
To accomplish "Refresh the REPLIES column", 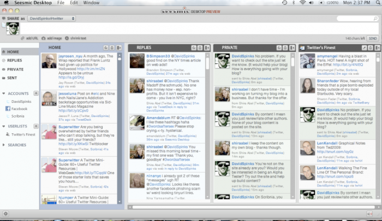I will [194, 48].
